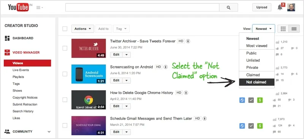Screen dimensions: 304x139
Task: Select the Screencasting on Android checkbox
Action: (65, 74)
